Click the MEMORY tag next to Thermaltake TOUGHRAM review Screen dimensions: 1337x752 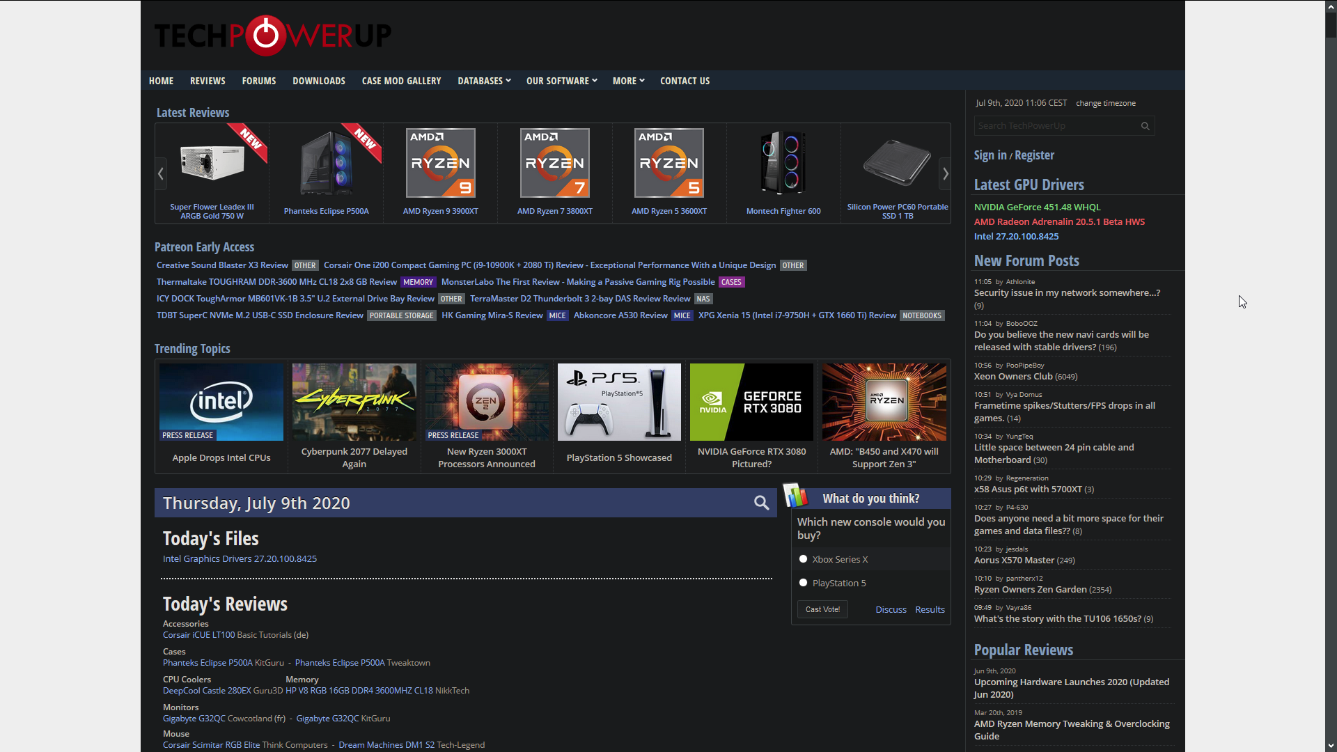coord(418,282)
